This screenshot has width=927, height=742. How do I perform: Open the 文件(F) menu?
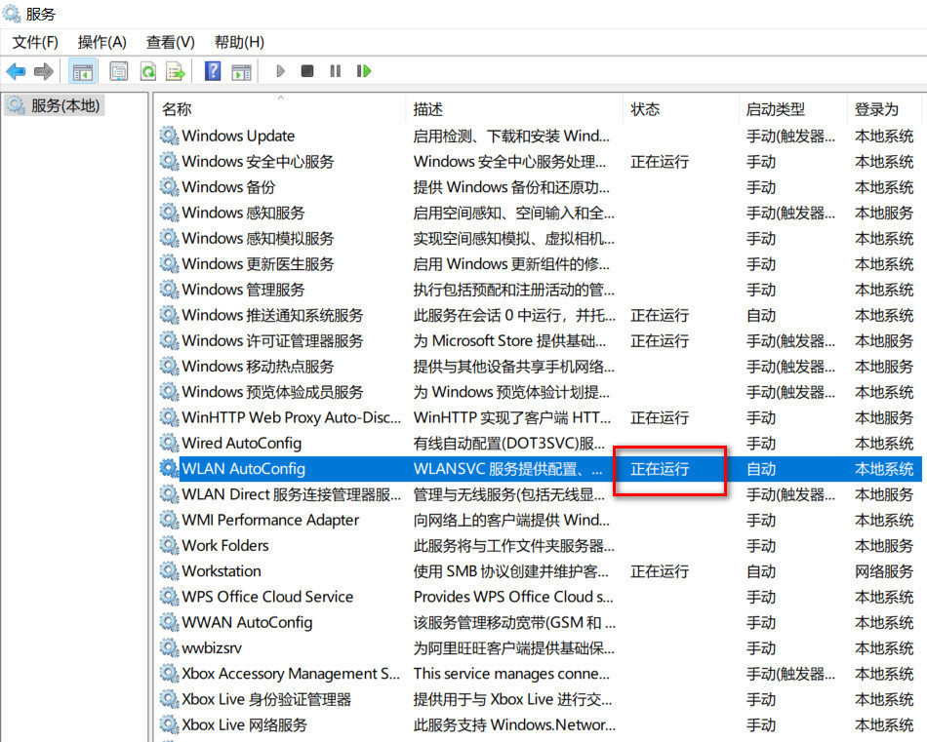[x=36, y=42]
